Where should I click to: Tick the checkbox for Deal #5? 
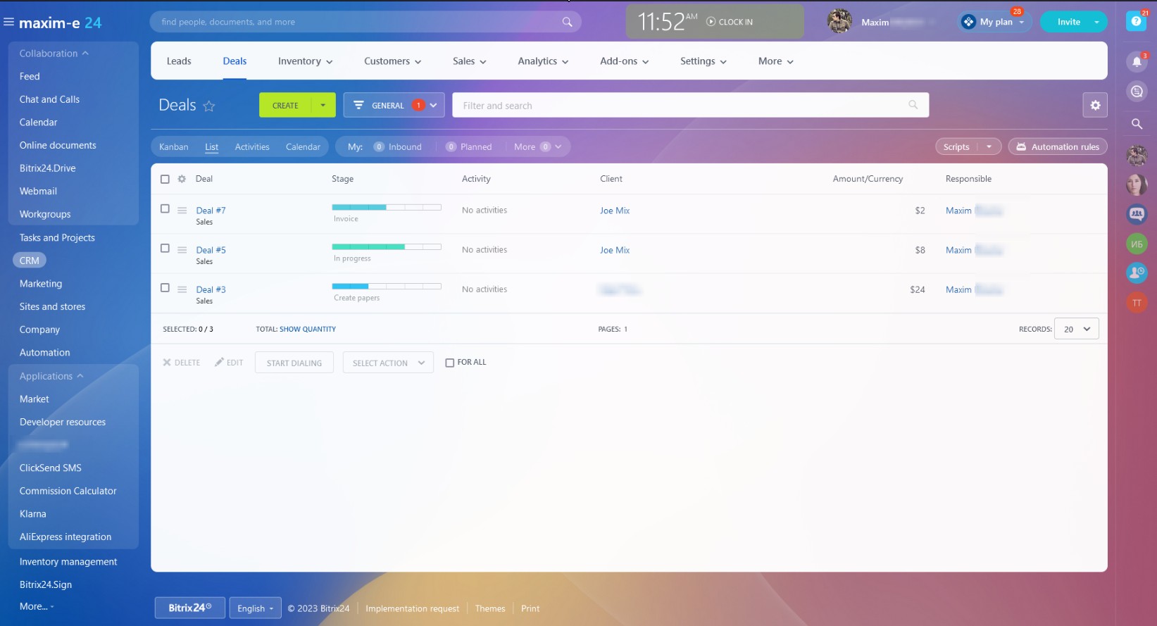click(165, 248)
